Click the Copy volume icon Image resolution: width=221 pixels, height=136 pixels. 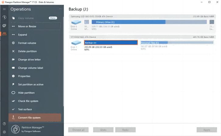click(x=13, y=18)
